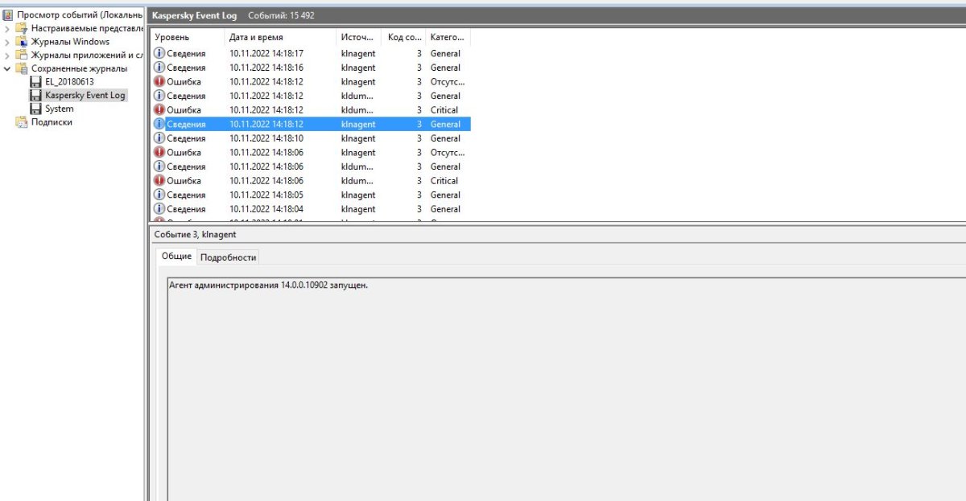This screenshot has width=966, height=501.
Task: Click info icon of the 14:18:17 event
Action: (x=159, y=53)
